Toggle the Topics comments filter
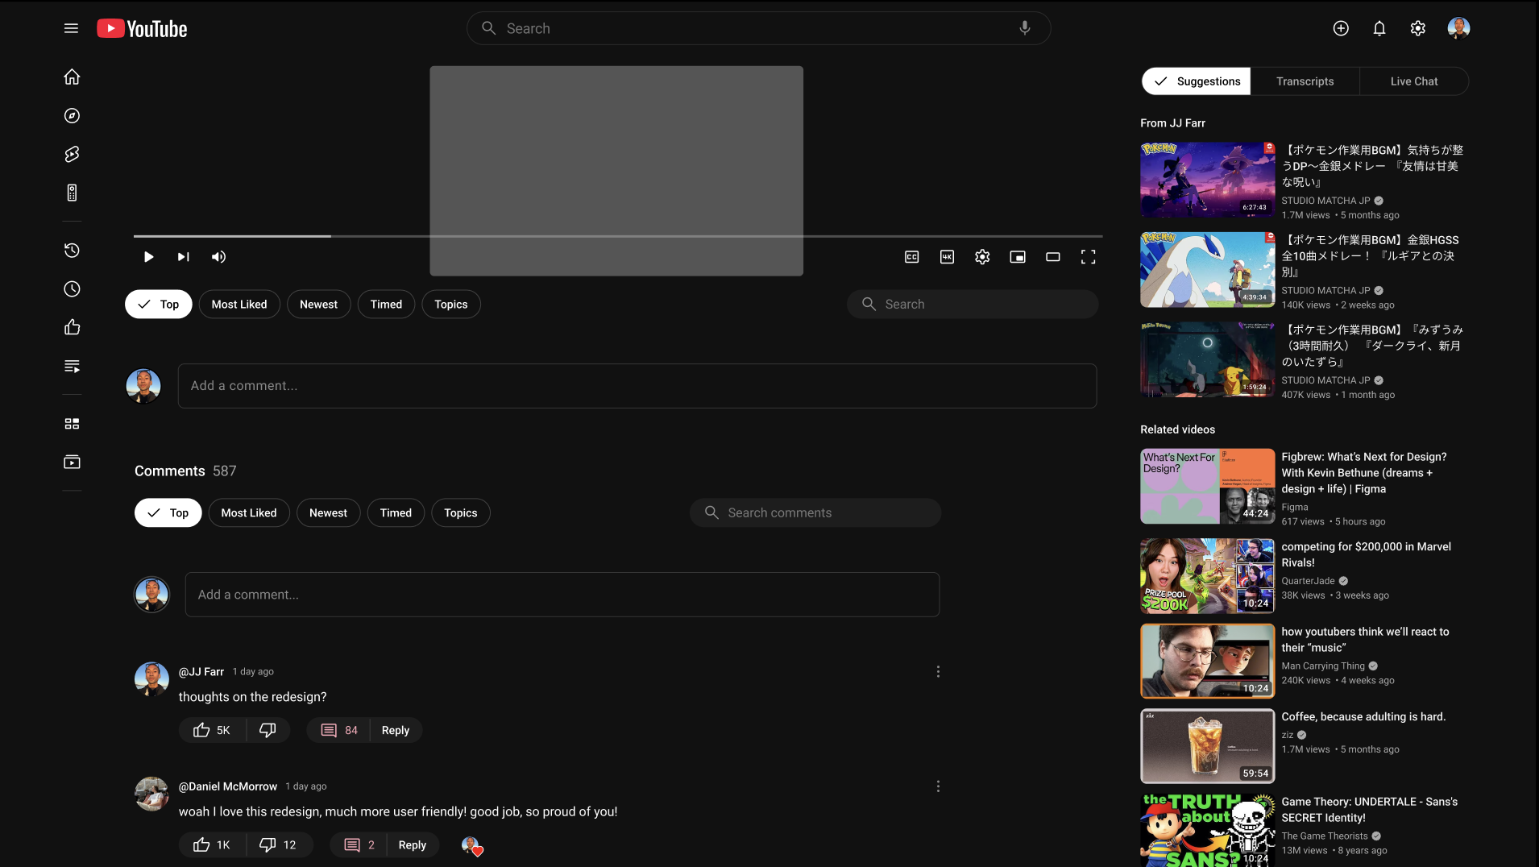Image resolution: width=1539 pixels, height=867 pixels. coord(460,512)
